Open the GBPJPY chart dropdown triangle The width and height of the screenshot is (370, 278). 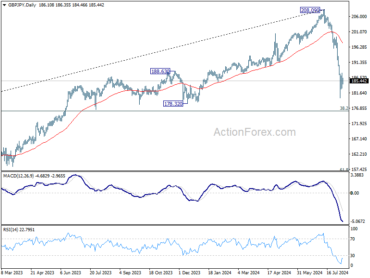coord(5,5)
